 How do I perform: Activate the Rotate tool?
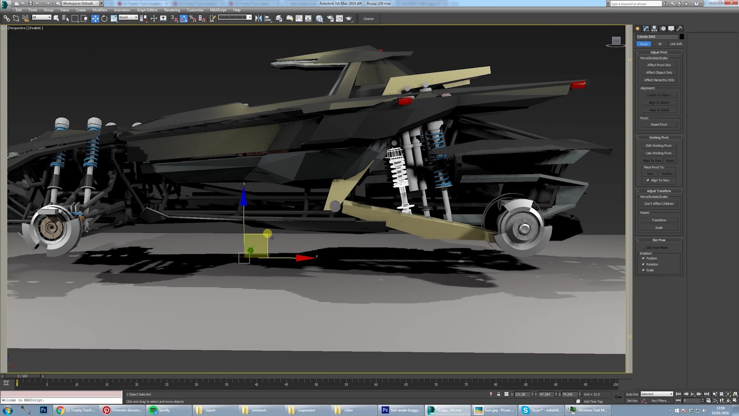(104, 18)
